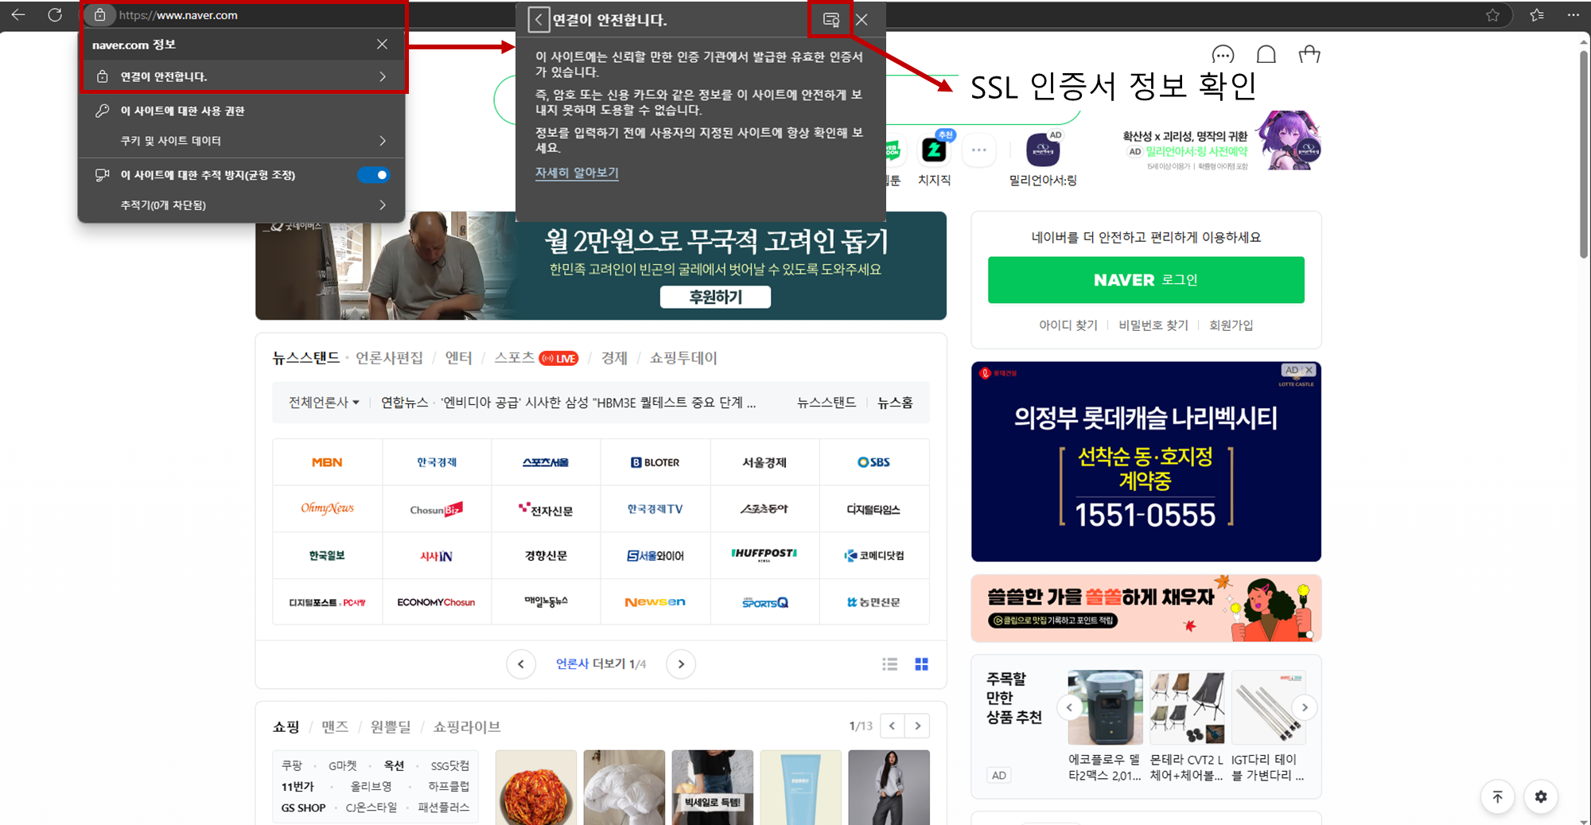
Task: Select the 뉴스스탠드 tab
Action: click(x=305, y=358)
